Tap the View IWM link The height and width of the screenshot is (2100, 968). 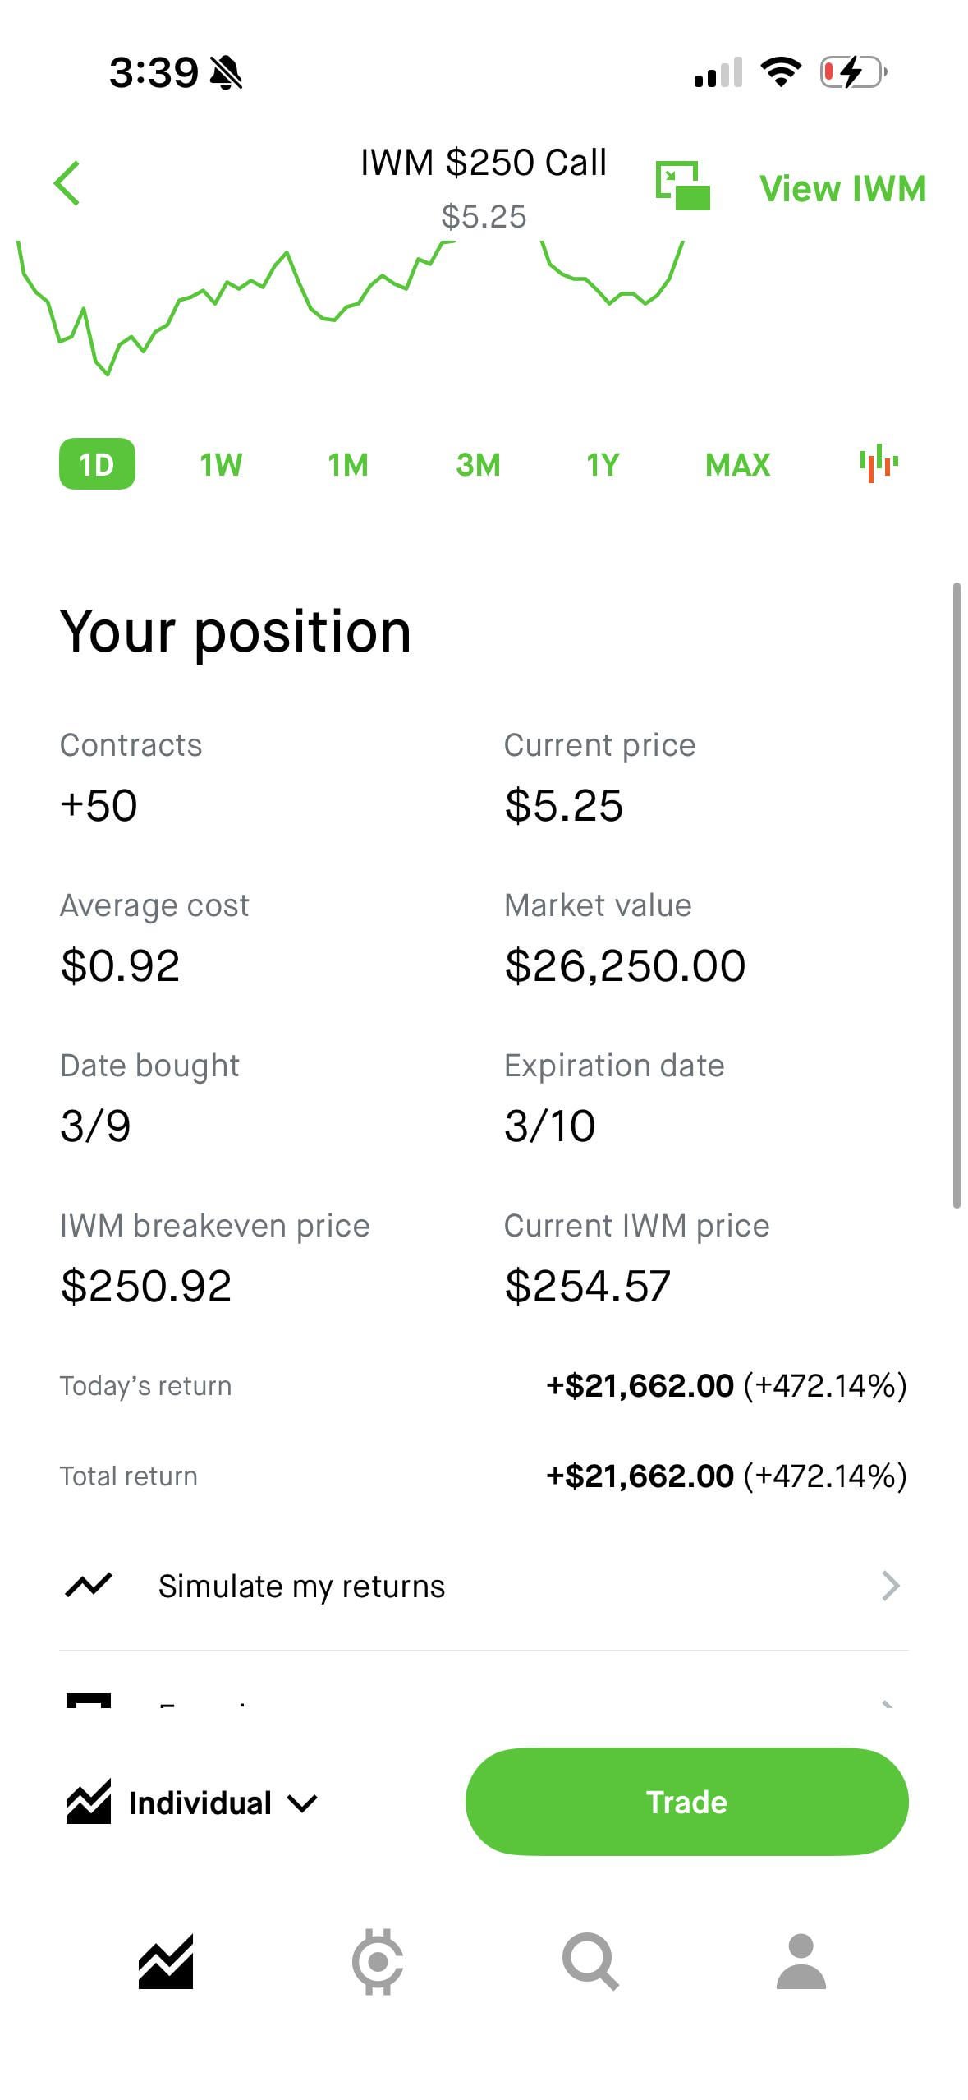(x=842, y=189)
